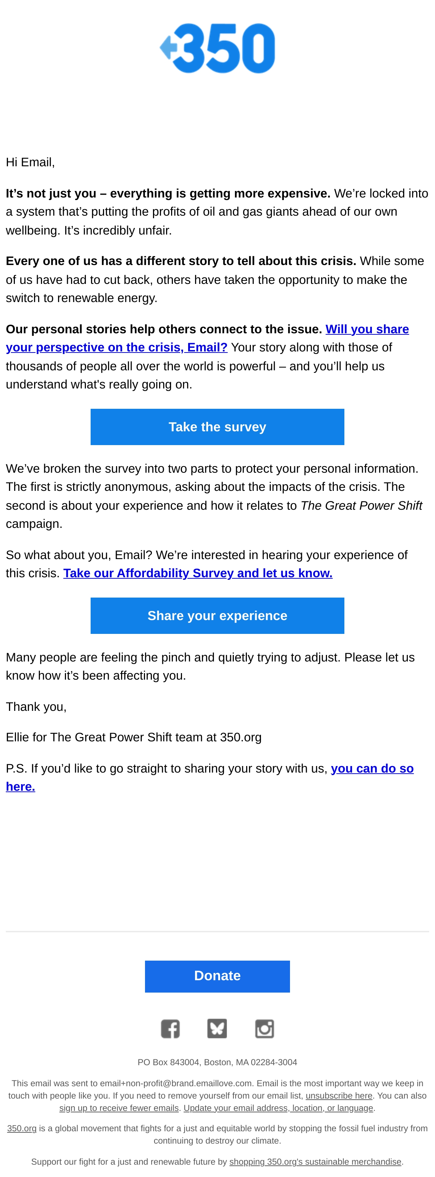Screen dimensions: 435x1177
Task: Open sign up to receive fewer emails
Action: [119, 1108]
